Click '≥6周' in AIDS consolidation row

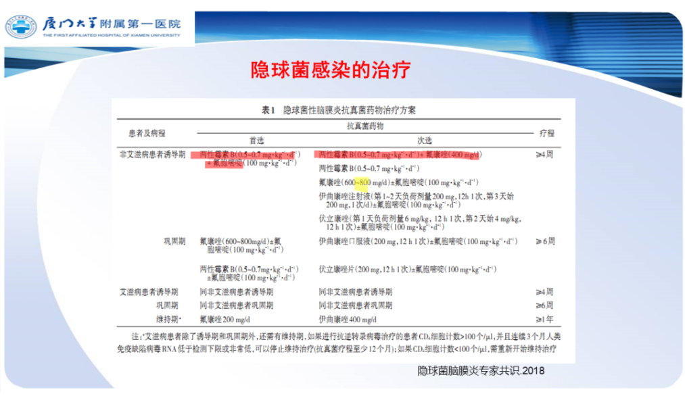click(x=545, y=305)
